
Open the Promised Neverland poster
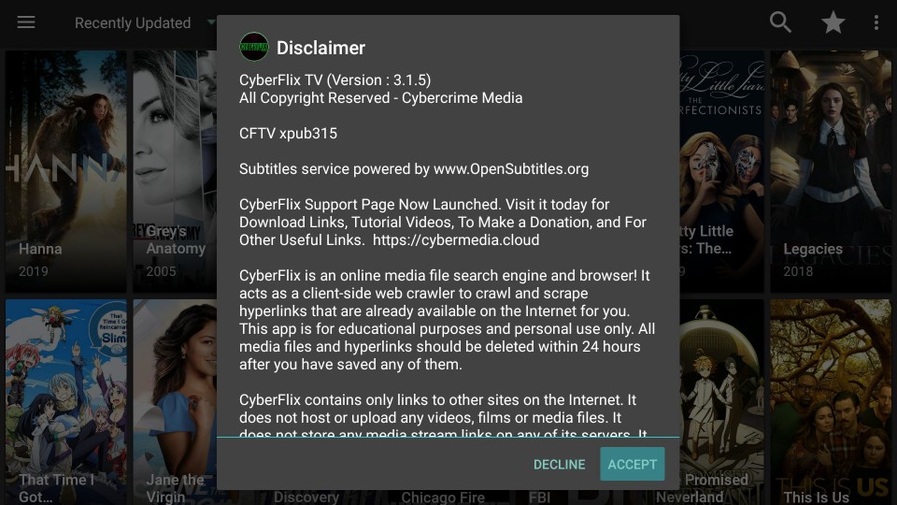click(722, 402)
